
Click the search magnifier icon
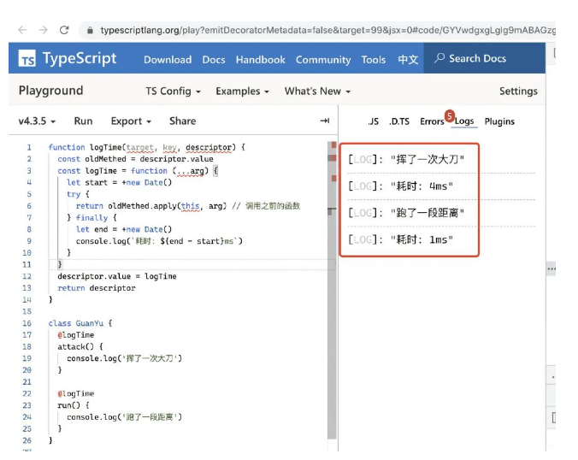point(439,58)
